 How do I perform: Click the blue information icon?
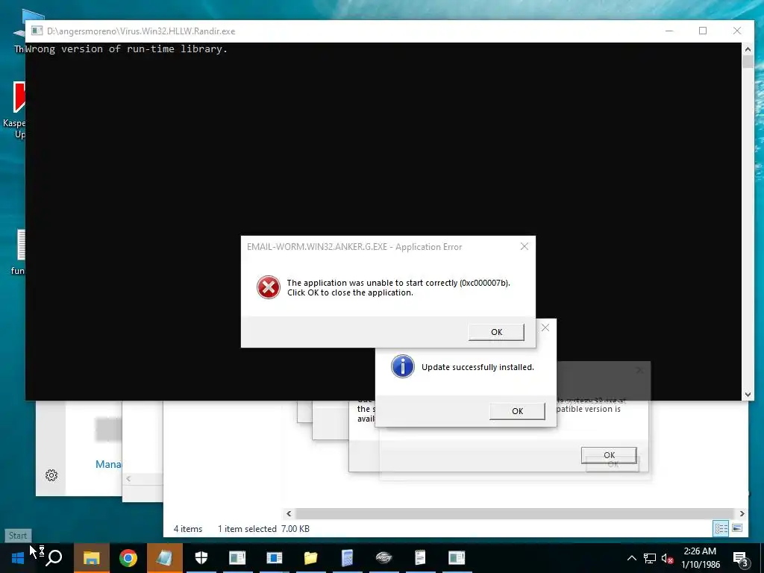click(x=403, y=366)
